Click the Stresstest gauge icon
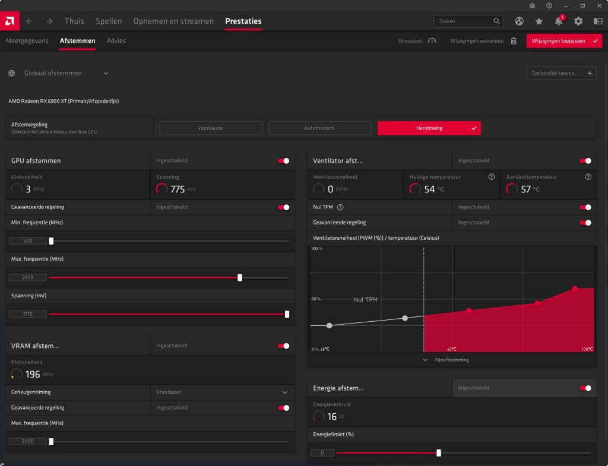 tap(432, 41)
